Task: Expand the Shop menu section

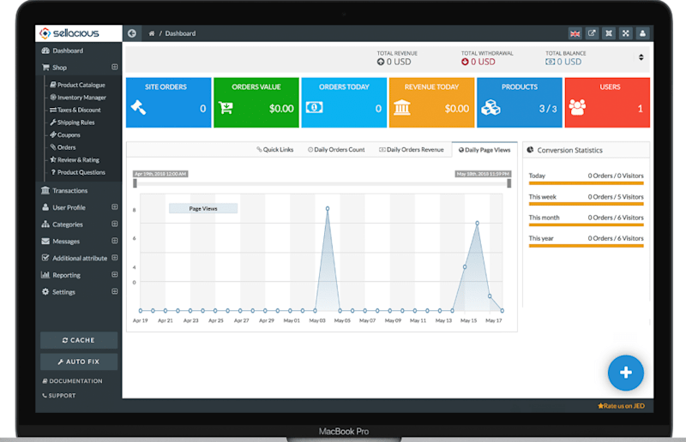Action: (115, 68)
